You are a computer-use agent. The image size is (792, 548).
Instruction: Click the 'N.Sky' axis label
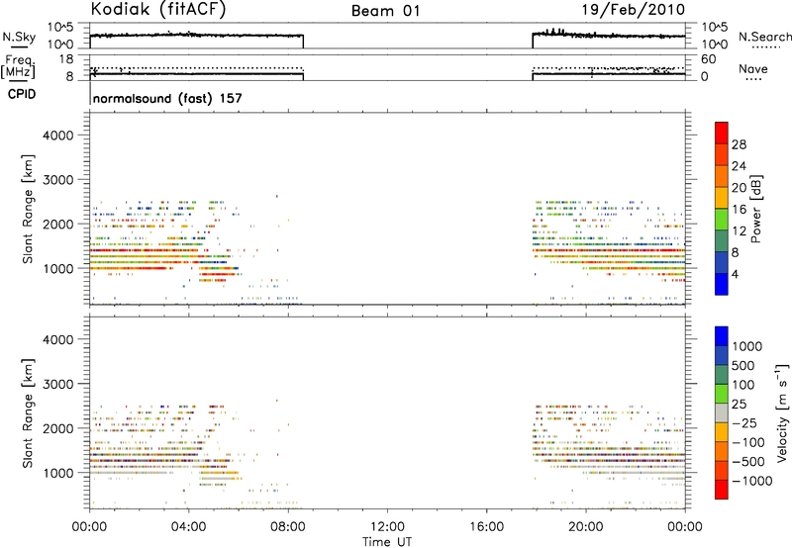click(19, 37)
